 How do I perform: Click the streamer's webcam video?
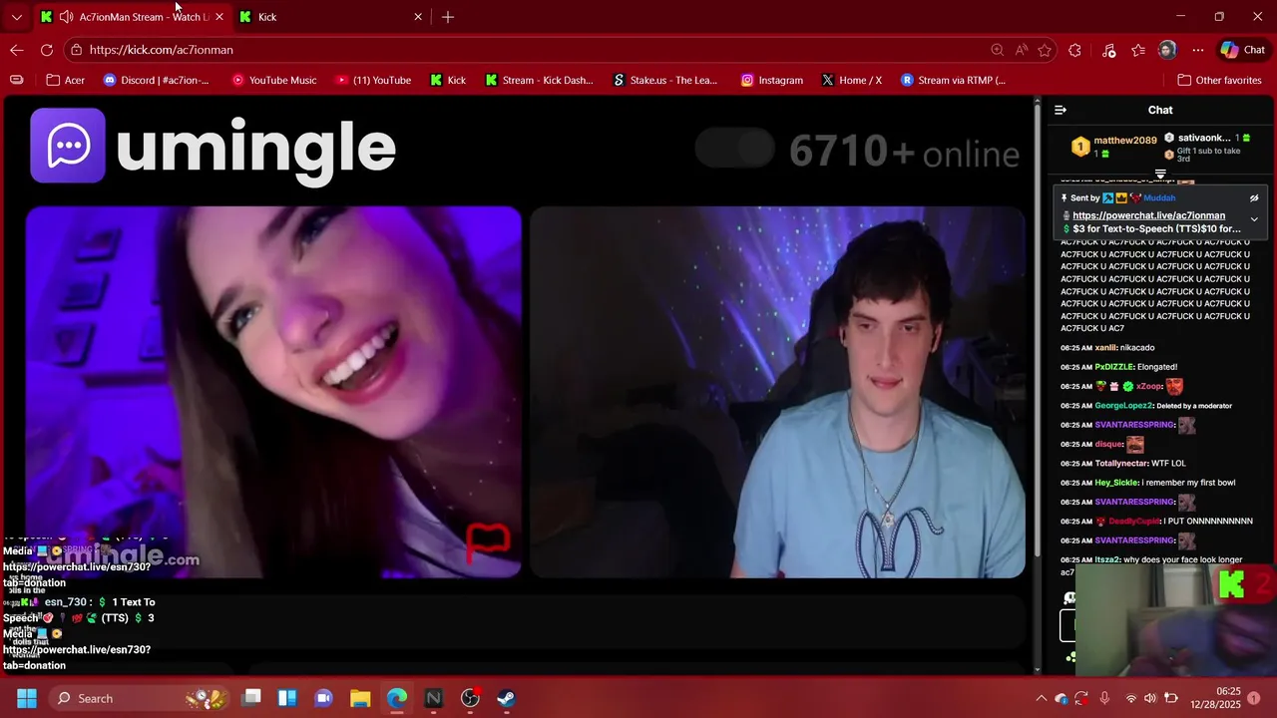(x=777, y=392)
